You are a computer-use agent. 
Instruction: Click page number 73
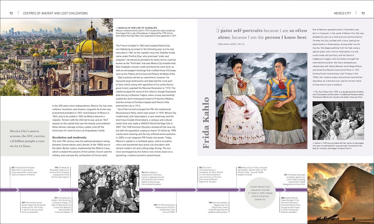363,13
